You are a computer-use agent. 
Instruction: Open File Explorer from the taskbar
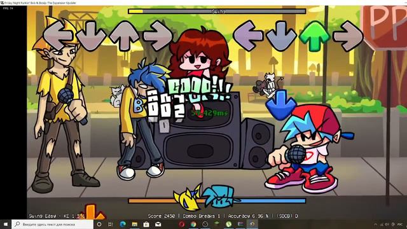pos(134,224)
